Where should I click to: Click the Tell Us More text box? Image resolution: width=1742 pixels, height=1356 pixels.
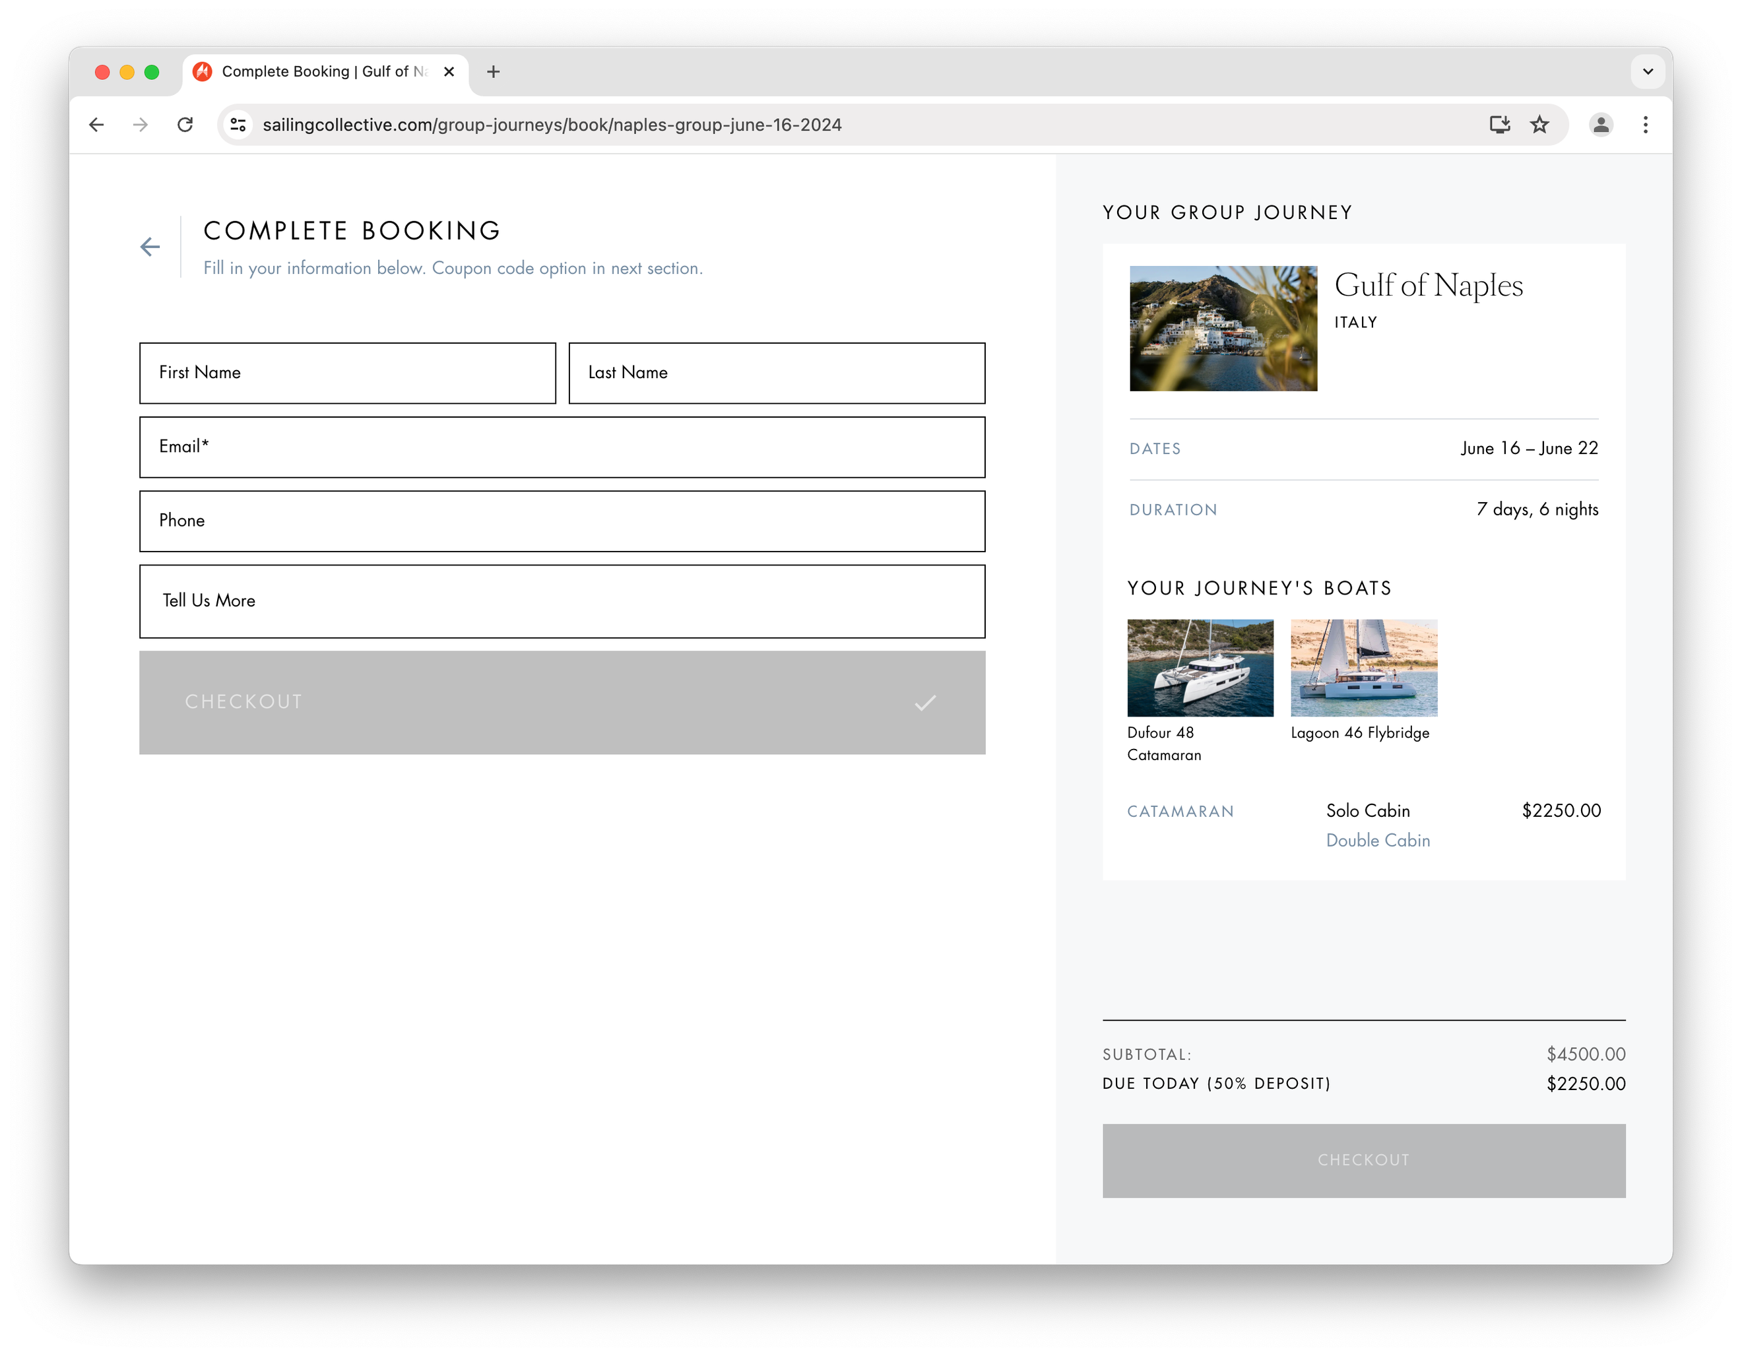coord(562,600)
